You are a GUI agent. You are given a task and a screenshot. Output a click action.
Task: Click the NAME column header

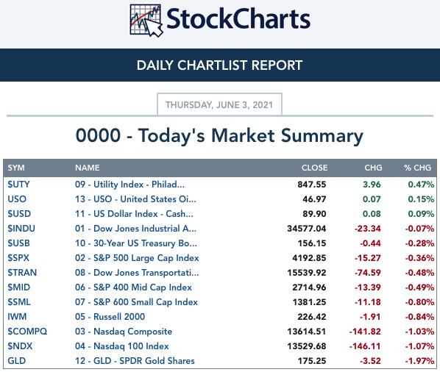pos(88,168)
